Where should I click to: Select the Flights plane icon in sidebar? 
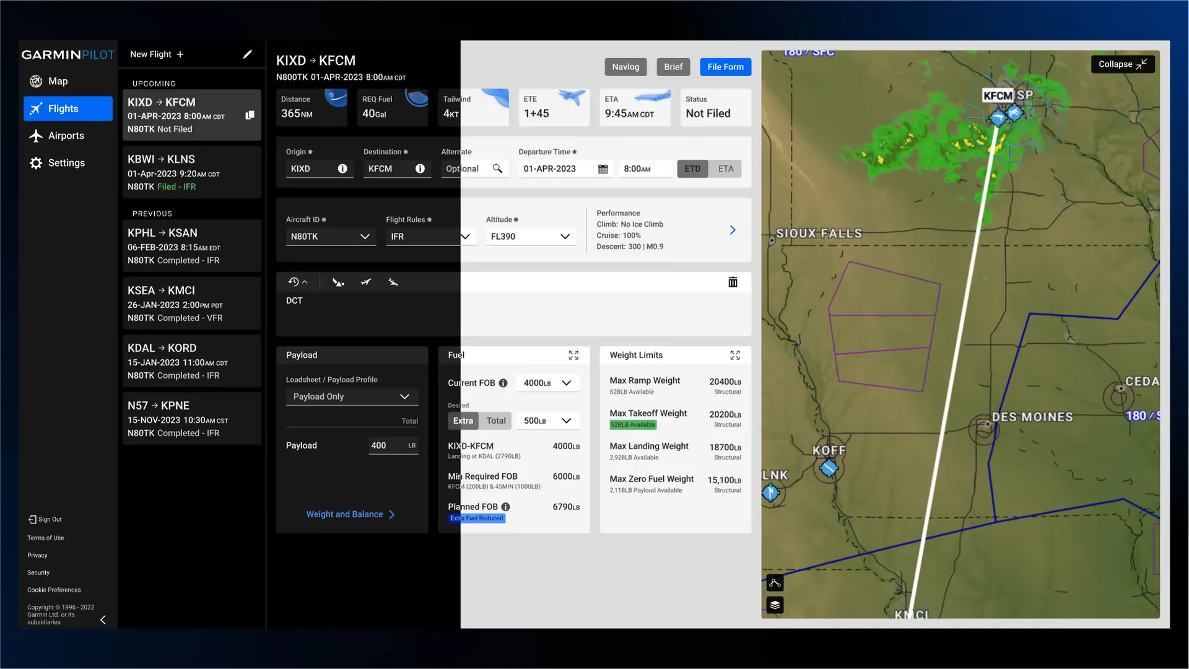tap(36, 108)
